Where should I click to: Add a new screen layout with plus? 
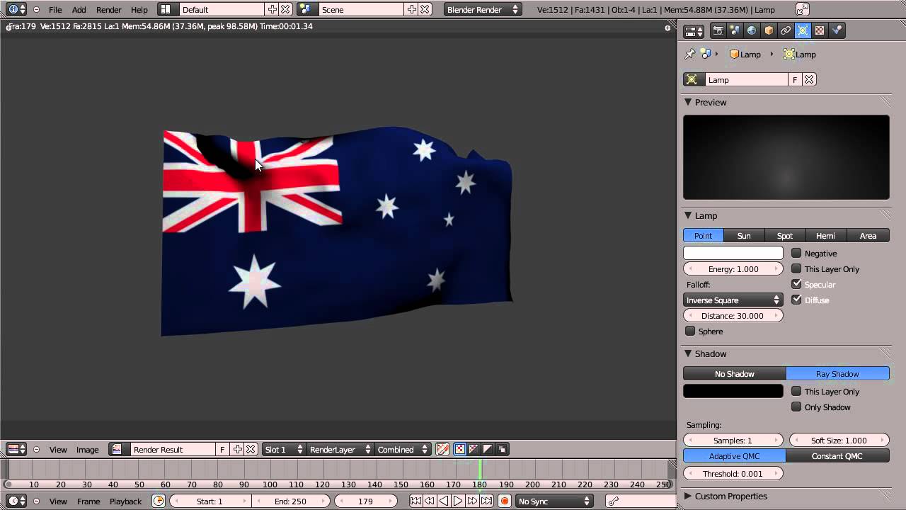click(273, 9)
